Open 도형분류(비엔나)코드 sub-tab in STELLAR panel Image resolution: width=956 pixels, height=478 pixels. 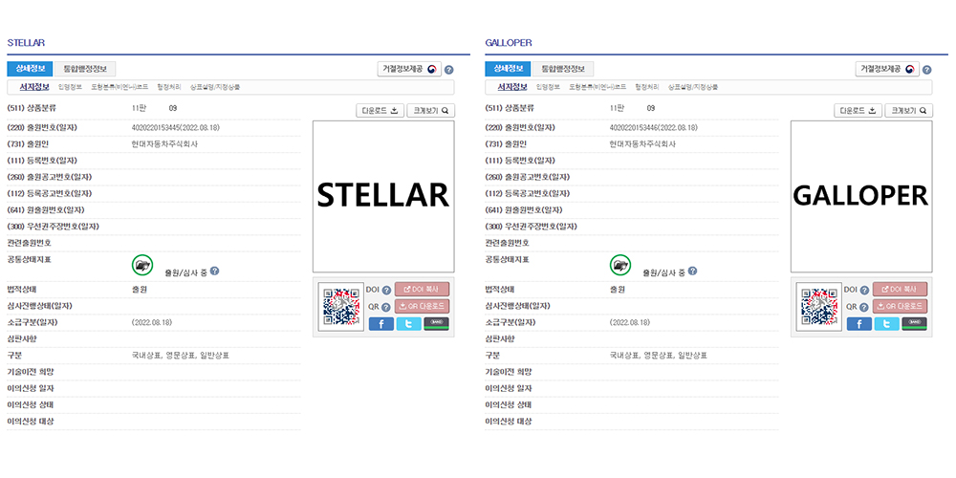[x=119, y=87]
